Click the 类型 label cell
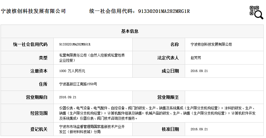This screenshot has height=138, width=266. [x=43, y=58]
